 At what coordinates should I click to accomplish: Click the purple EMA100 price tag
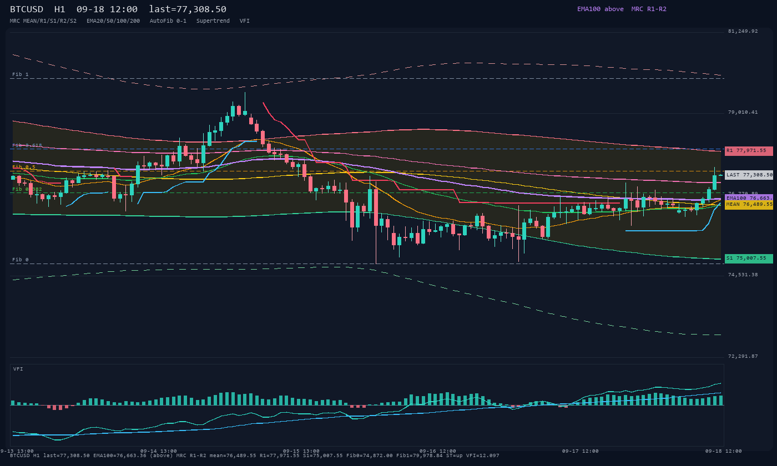[749, 197]
